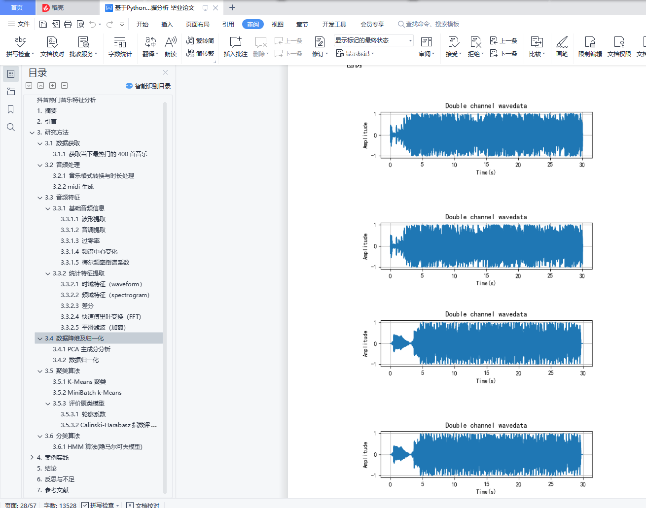646x508 pixels.
Task: Show the 字数统计 word count dialog
Action: pyautogui.click(x=120, y=47)
